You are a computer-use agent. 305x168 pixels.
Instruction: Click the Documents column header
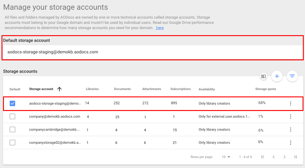[122, 89]
